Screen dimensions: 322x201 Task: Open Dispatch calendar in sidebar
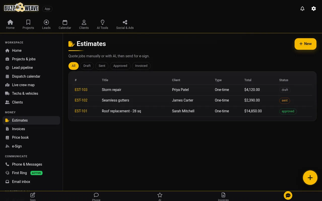click(31, 76)
